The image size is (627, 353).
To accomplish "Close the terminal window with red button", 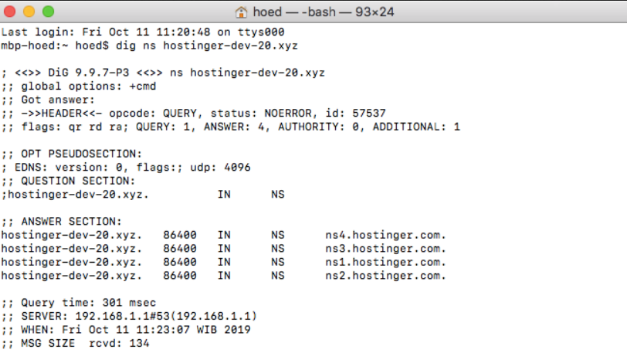I will pyautogui.click(x=12, y=12).
